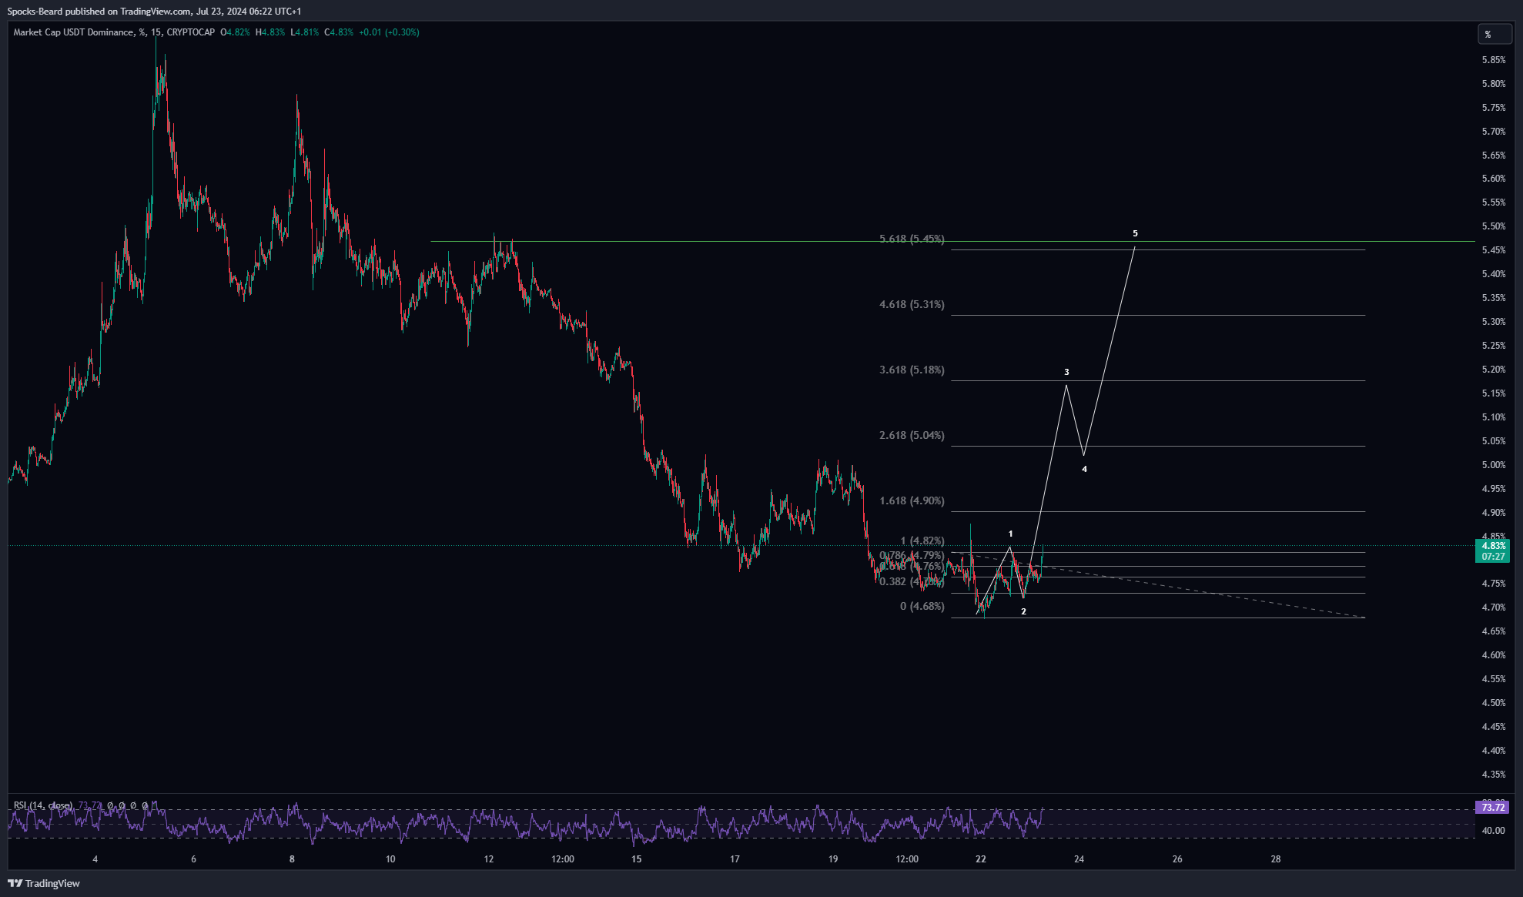
Task: Select the 2.618 (5.04%) Fibonacci label
Action: 912,435
